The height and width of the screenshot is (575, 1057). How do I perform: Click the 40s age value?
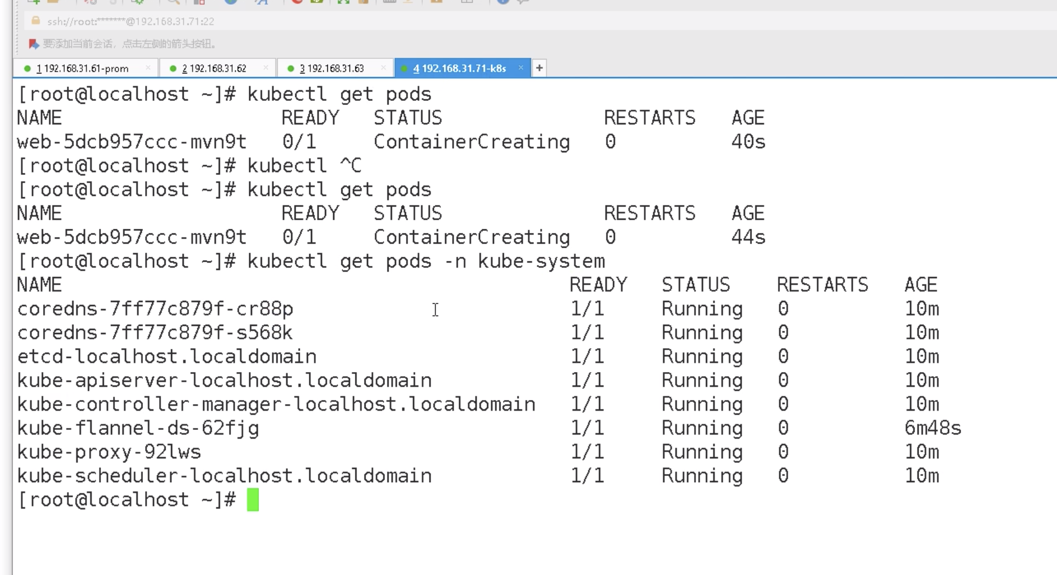click(748, 142)
